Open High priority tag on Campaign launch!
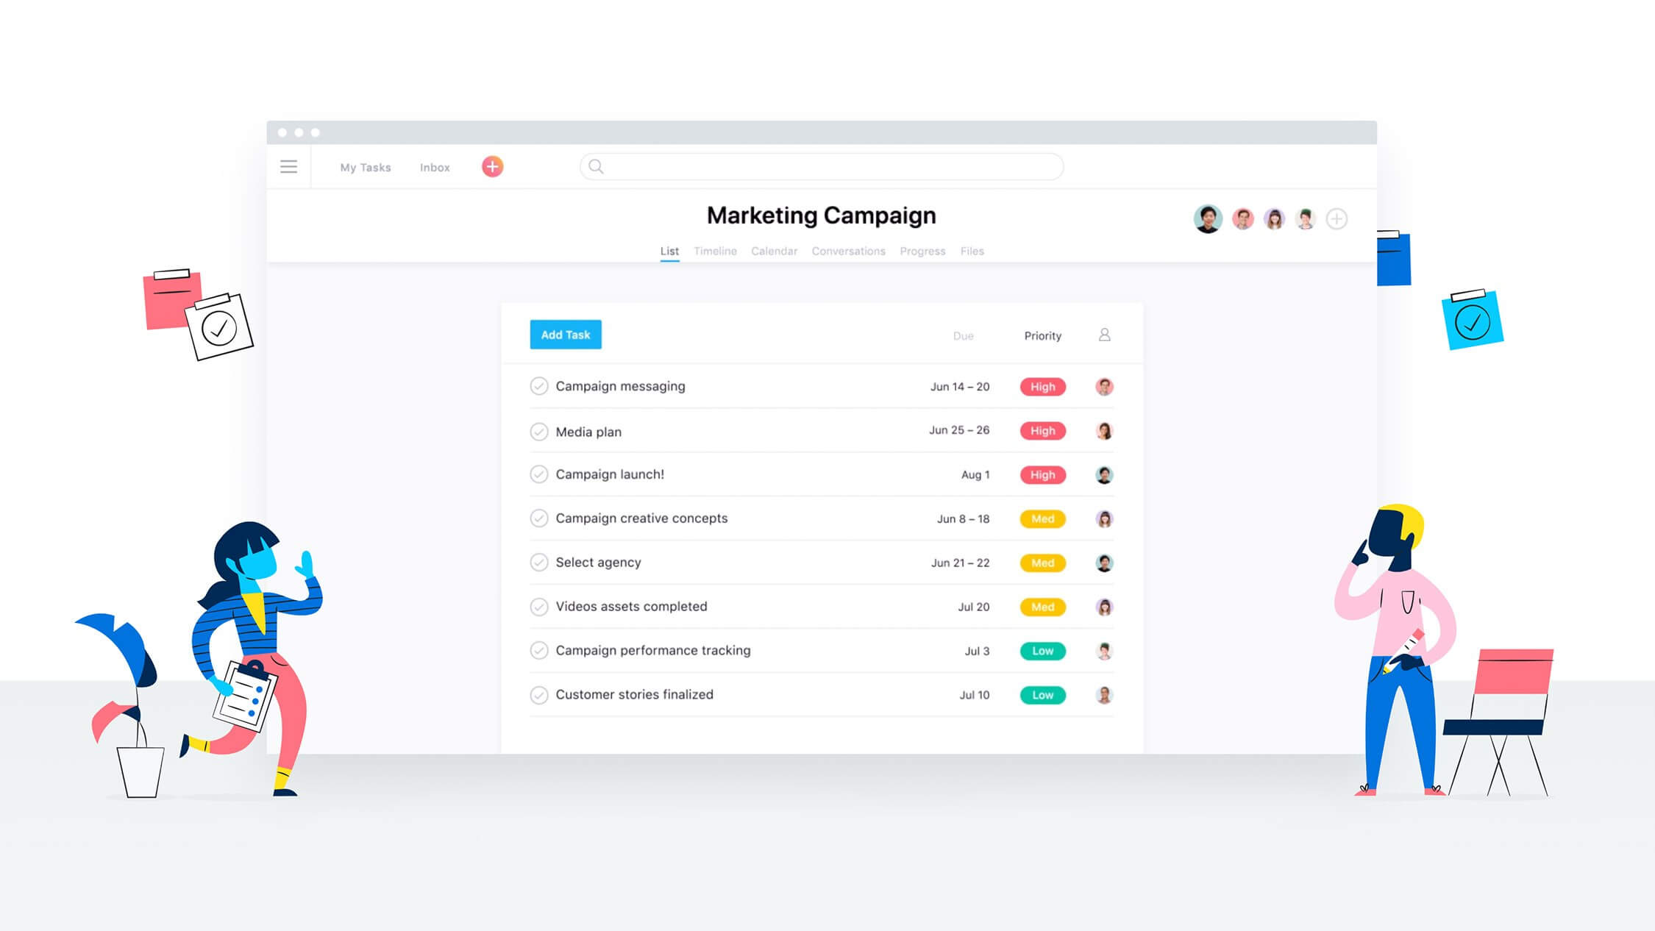Screen dimensions: 1655x931 pos(1042,475)
